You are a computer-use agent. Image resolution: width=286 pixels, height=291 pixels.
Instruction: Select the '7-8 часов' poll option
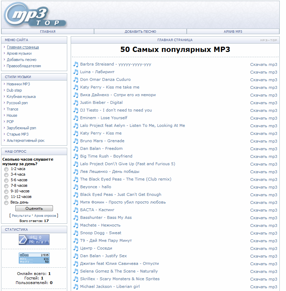pos(6,186)
